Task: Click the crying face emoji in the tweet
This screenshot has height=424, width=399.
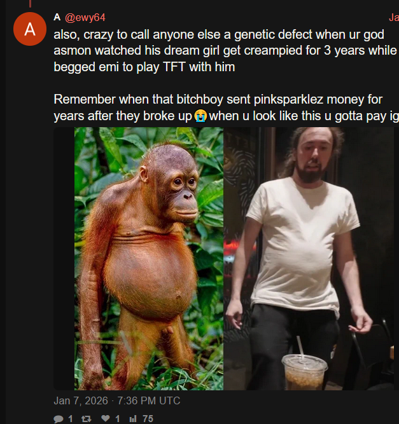Action: click(x=200, y=116)
